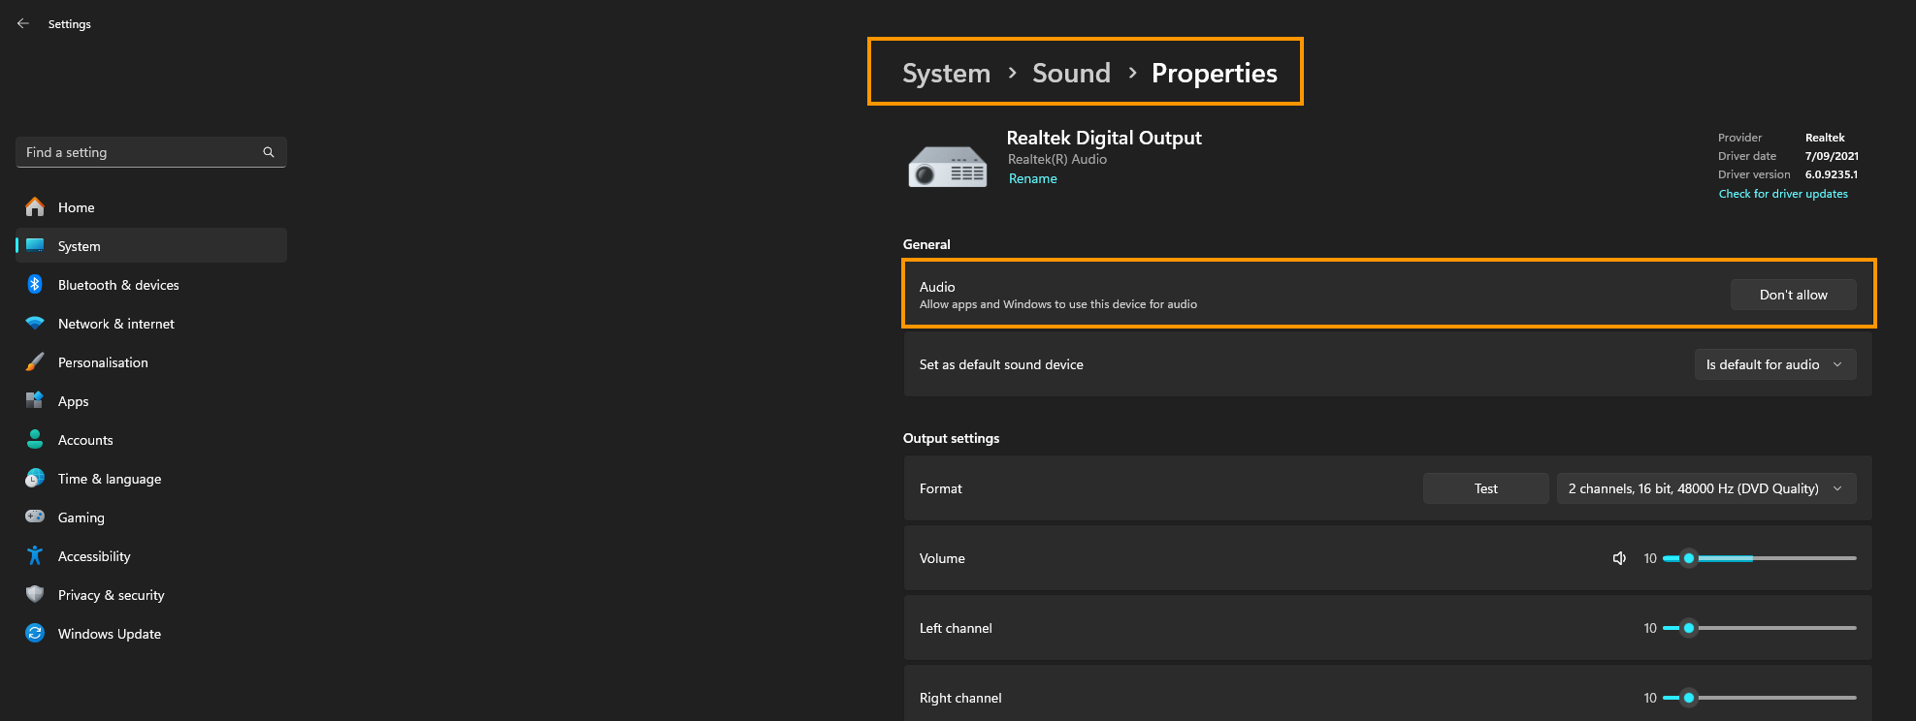
Task: Click the Realtek Digital Output device image
Action: coord(948,166)
